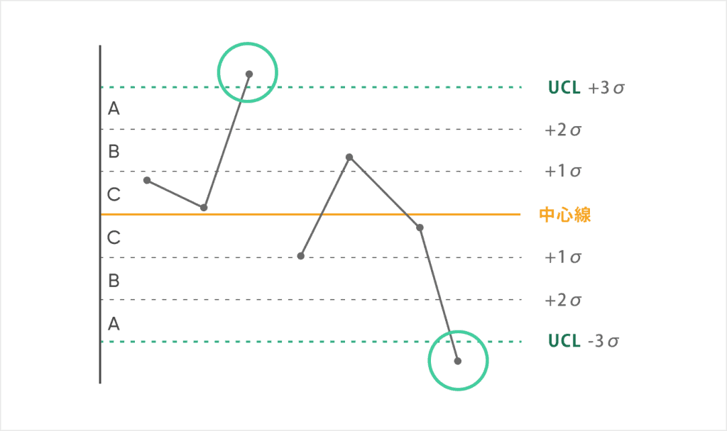This screenshot has width=727, height=431.
Task: Select the data point inside the lower circle
Action: (458, 361)
